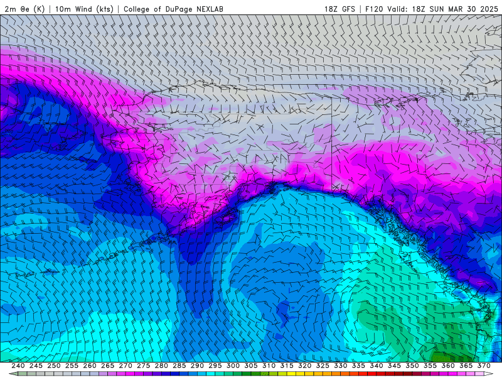Click the "F120" forecast hour label

374,9
